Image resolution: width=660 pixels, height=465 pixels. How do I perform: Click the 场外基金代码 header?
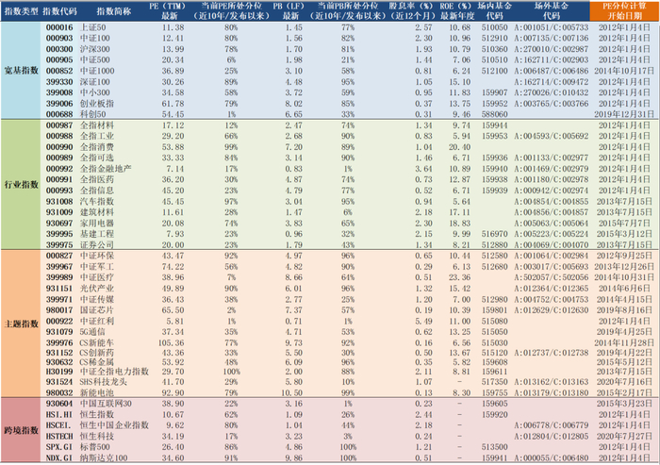[x=551, y=11]
